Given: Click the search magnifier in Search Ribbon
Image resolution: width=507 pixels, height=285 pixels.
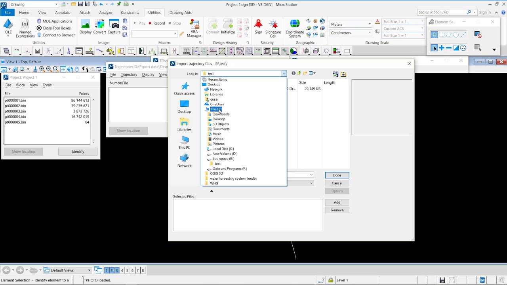Looking at the screenshot, I should 469,12.
